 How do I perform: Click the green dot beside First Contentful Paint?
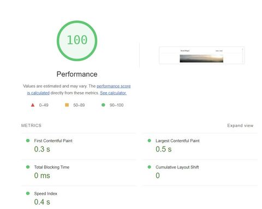(28, 141)
